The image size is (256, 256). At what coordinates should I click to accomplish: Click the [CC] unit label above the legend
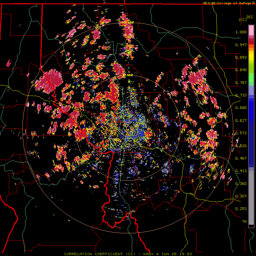click(x=243, y=20)
